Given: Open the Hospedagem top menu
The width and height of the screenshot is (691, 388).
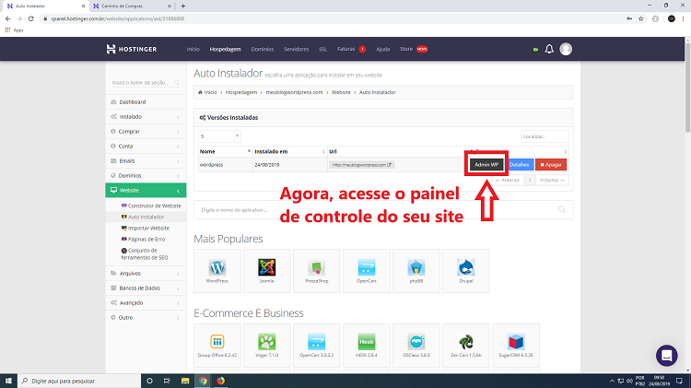Looking at the screenshot, I should tap(225, 49).
